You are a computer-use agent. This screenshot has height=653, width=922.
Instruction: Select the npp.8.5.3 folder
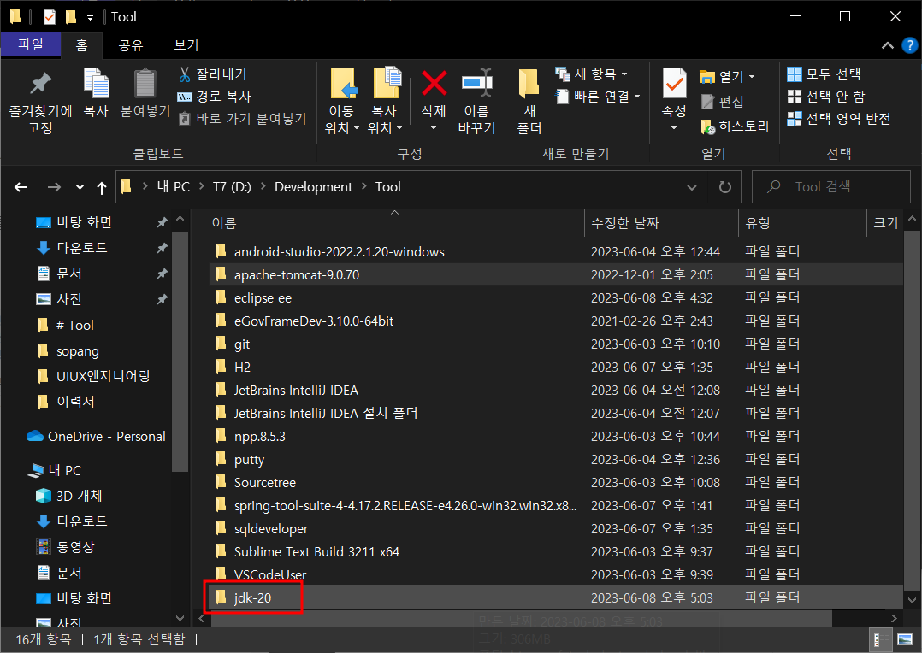556,436
